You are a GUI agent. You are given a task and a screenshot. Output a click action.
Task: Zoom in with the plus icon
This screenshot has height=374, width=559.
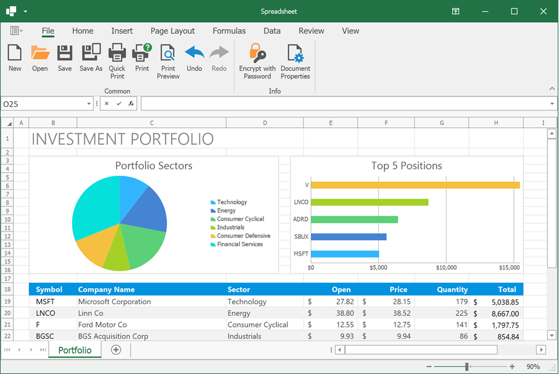click(x=512, y=367)
